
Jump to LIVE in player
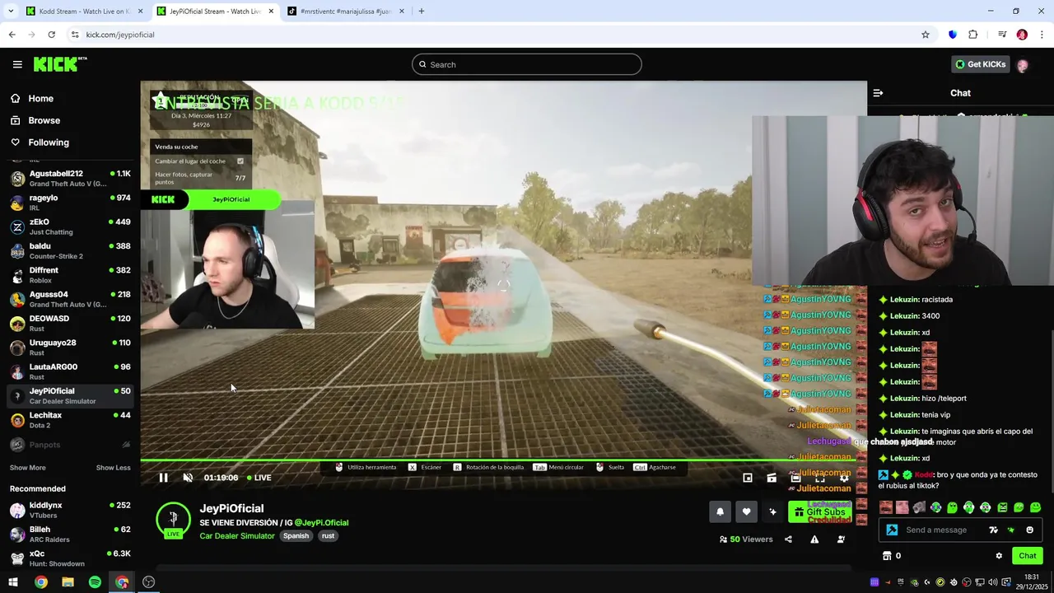tap(258, 478)
